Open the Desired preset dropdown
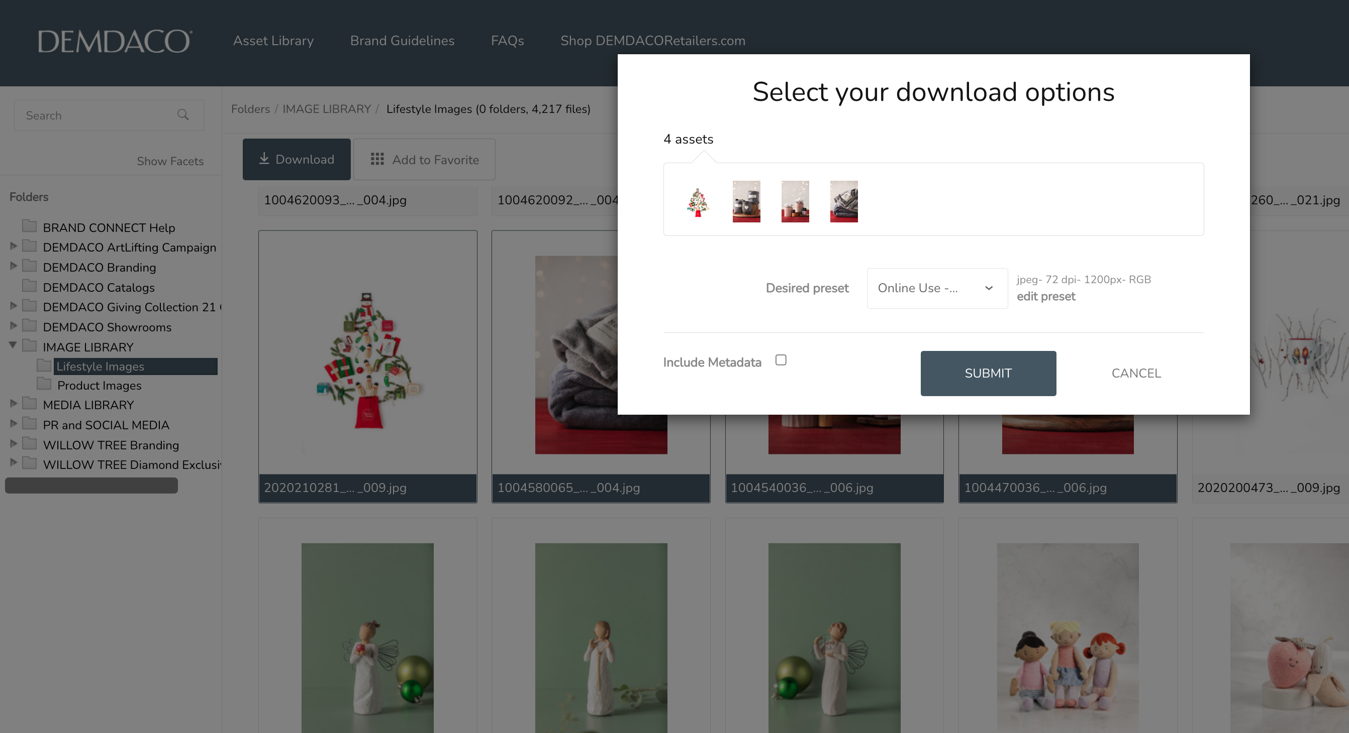The image size is (1349, 733). coord(937,288)
